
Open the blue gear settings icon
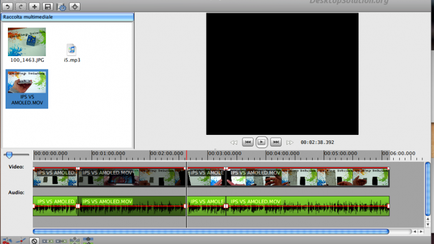coord(62,7)
